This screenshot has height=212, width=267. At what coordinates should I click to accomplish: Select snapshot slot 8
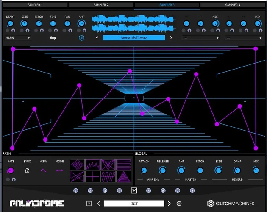(192, 190)
